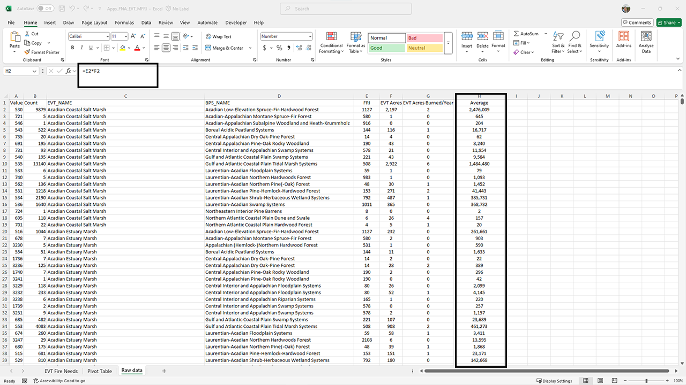Expand the Fill Color dropdown
This screenshot has height=385, width=686.
tap(129, 48)
